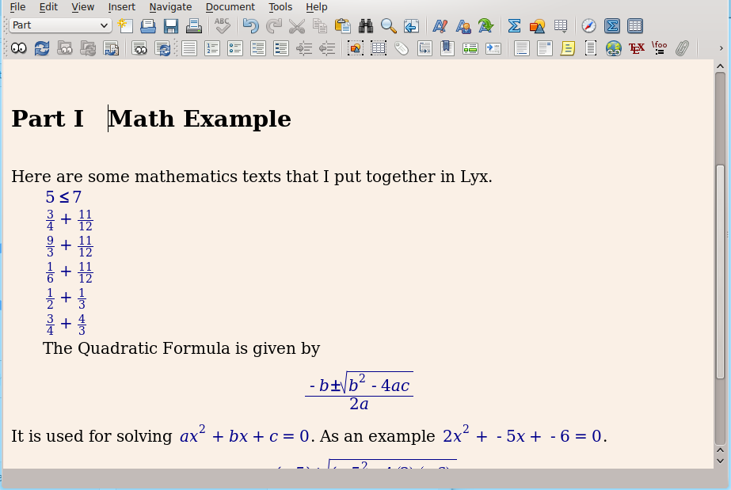Insert a footnote
The image size is (731, 490).
point(521,48)
